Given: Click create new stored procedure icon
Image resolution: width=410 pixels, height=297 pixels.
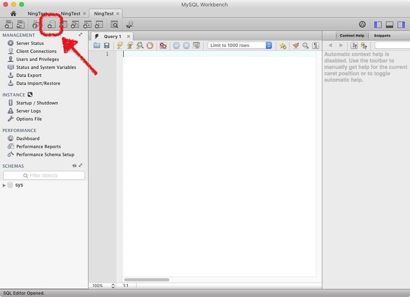Looking at the screenshot, I should coord(87,24).
